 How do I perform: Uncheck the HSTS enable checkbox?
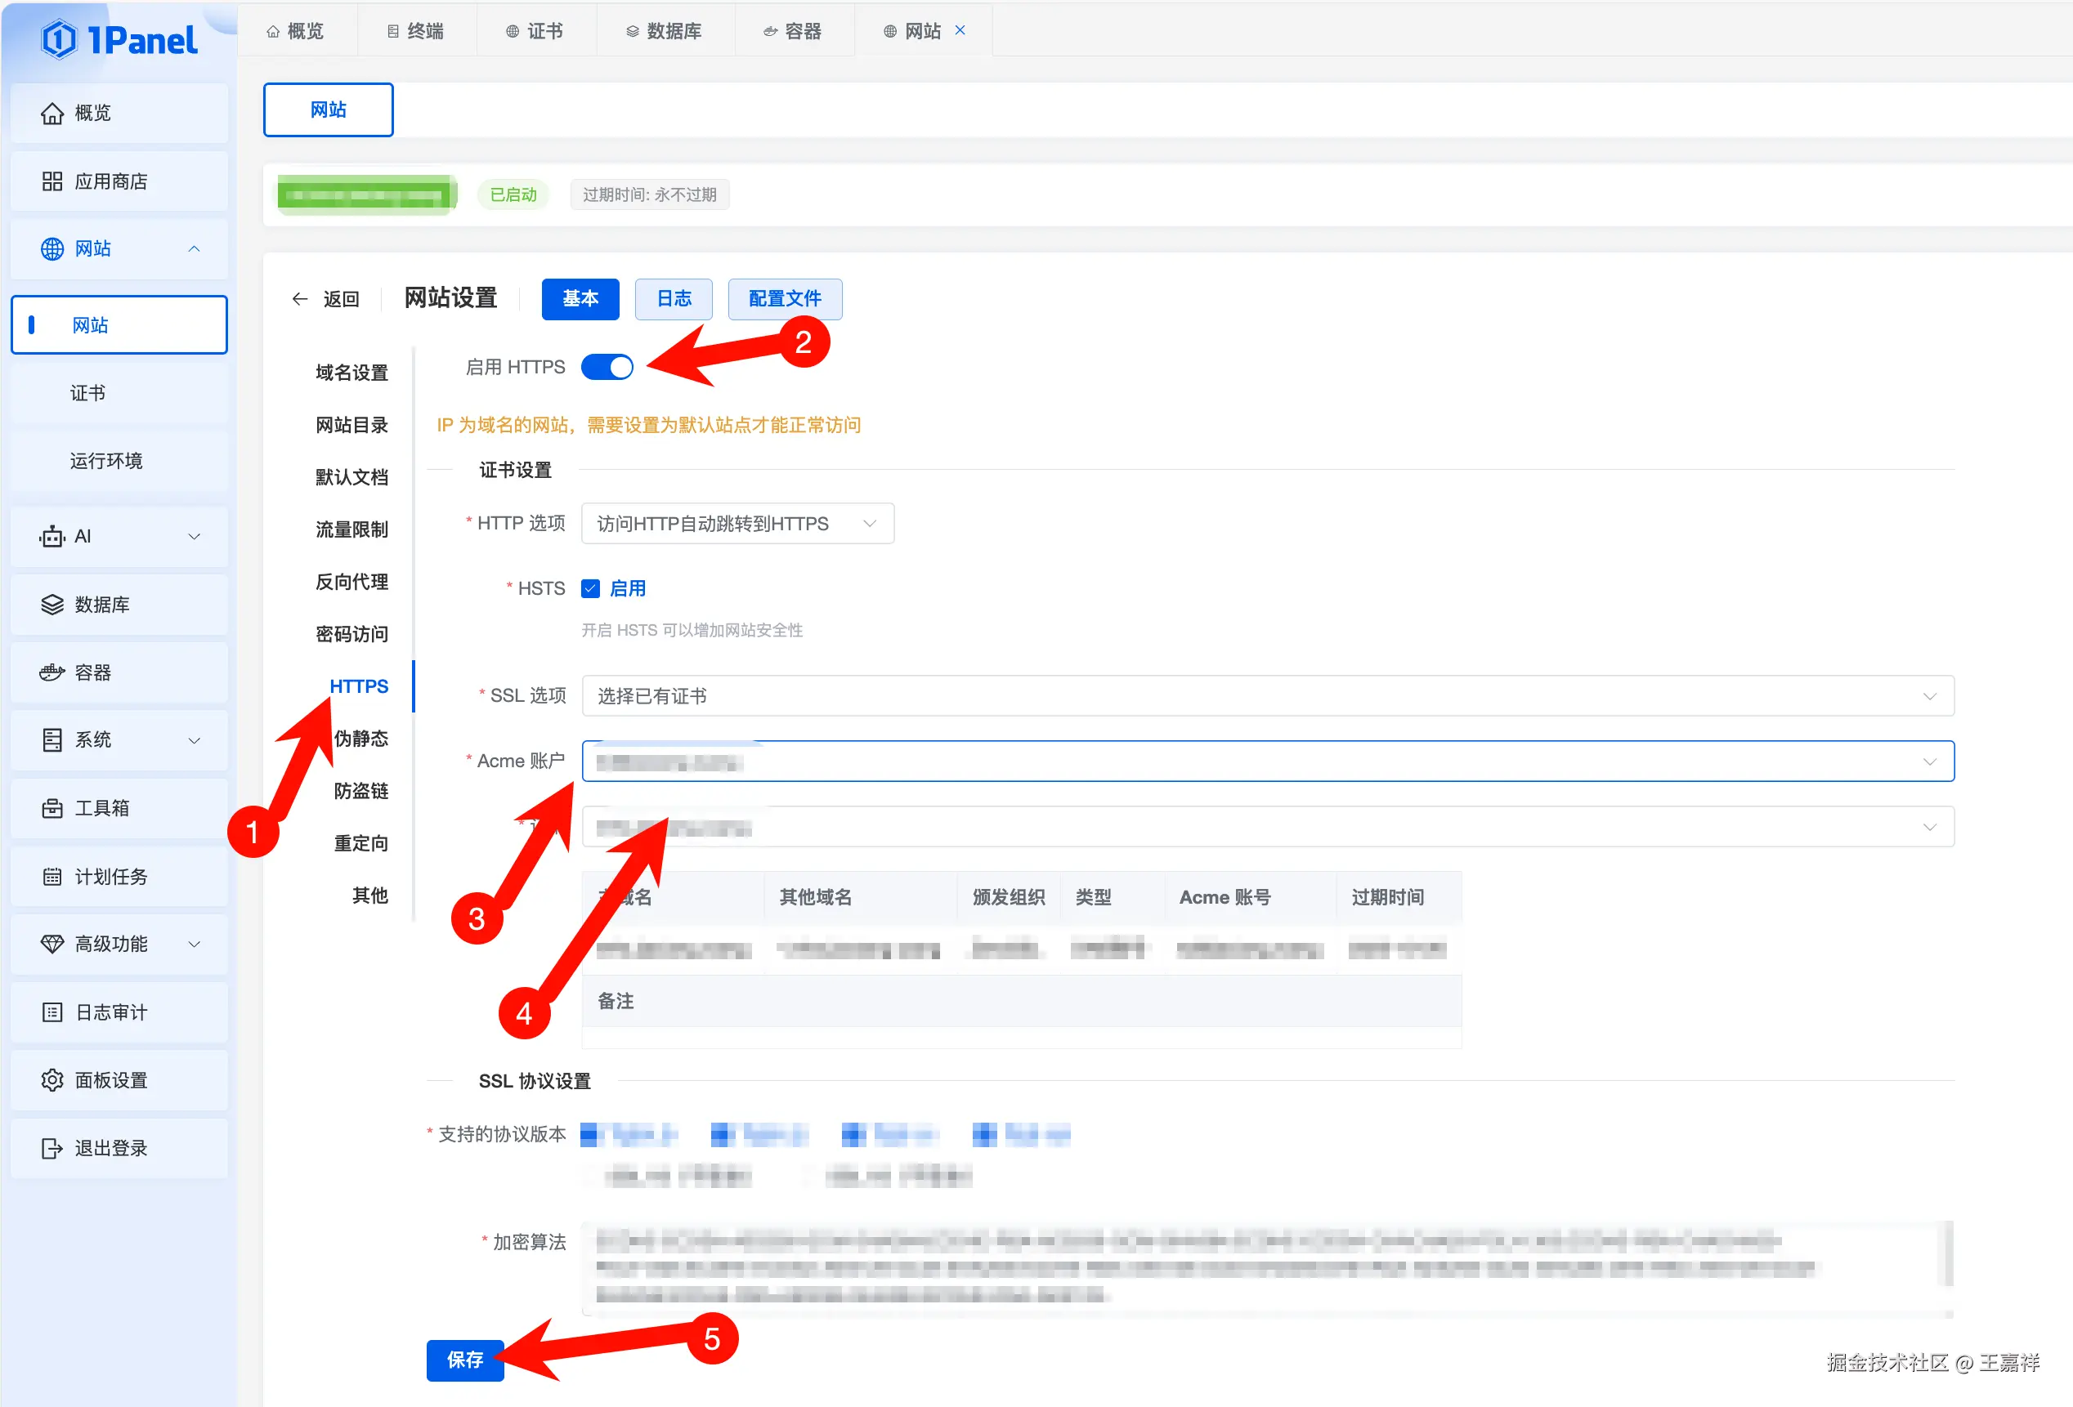click(x=590, y=588)
